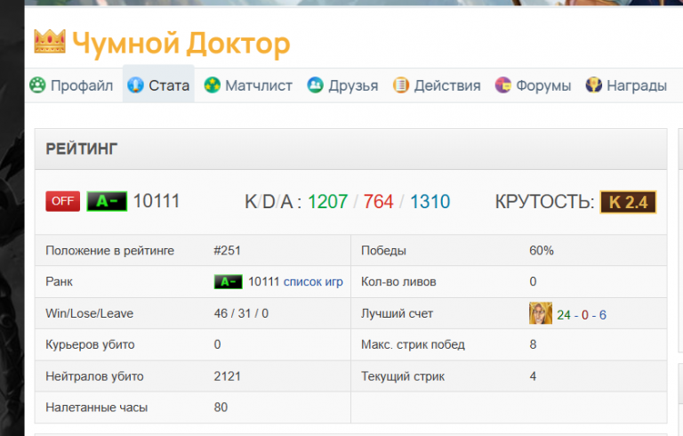
Task: Open the Профайл tab
Action: pyautogui.click(x=72, y=85)
